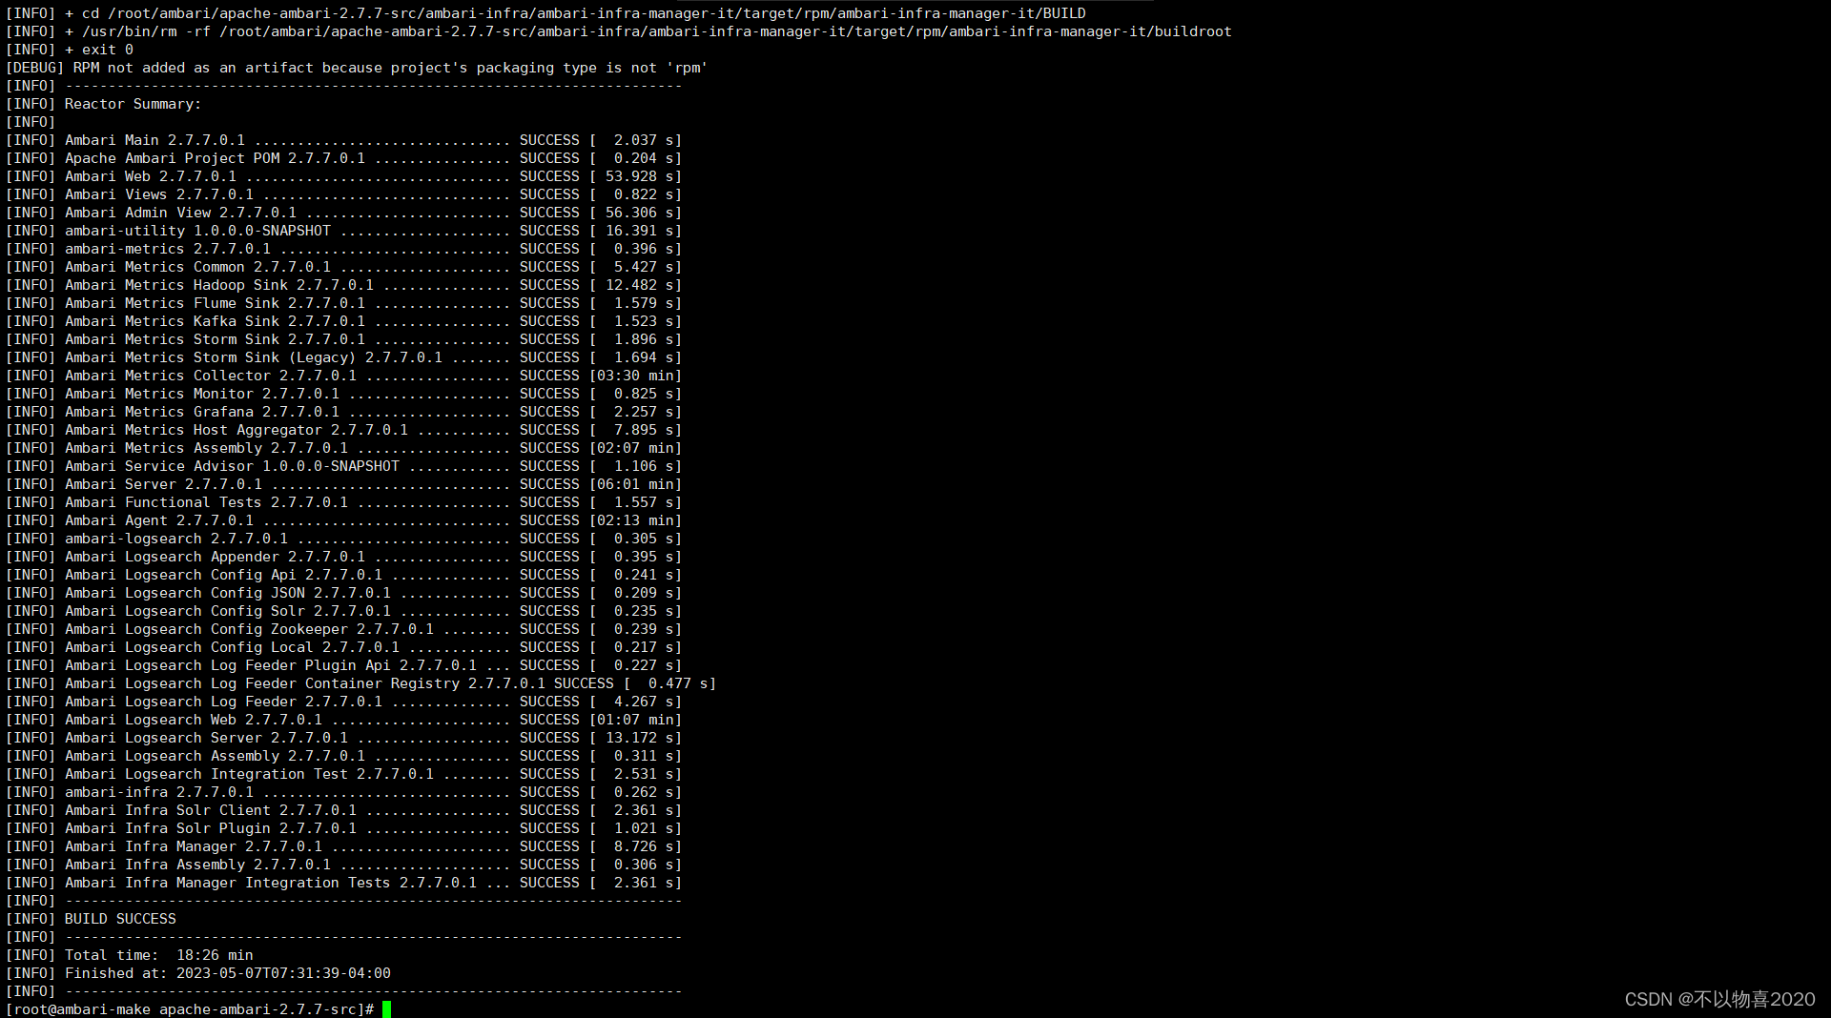The width and height of the screenshot is (1831, 1018).
Task: Click 'Ambari Logsearch Server' row
Action: pos(344,738)
